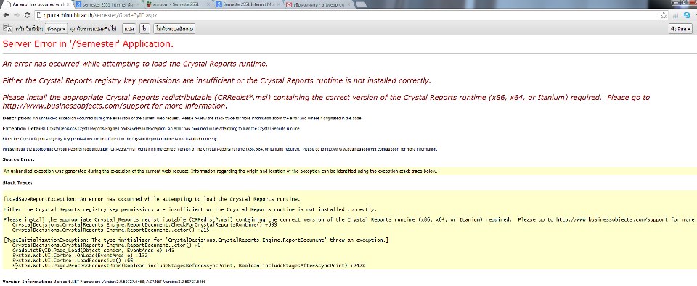Click the Gmail tab favicon

[x=289, y=4]
